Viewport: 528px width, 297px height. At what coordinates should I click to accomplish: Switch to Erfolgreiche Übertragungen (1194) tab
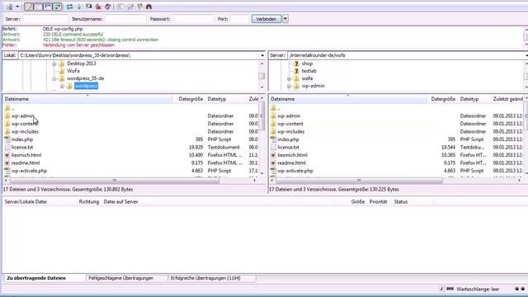(205, 279)
